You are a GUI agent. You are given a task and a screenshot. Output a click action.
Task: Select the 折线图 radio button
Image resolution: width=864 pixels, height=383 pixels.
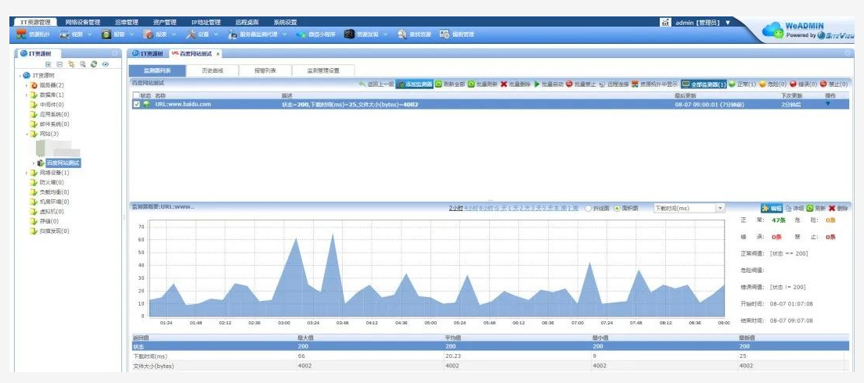[x=588, y=209]
